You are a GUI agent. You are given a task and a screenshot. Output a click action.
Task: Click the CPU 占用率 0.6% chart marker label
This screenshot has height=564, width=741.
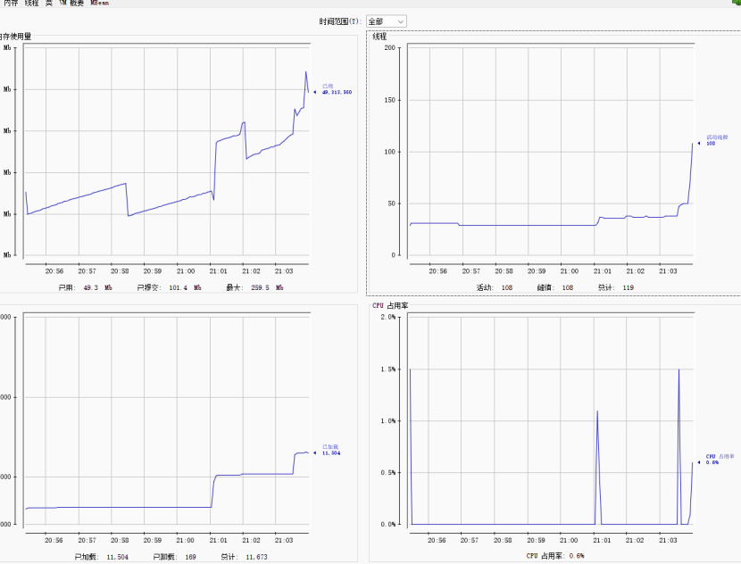pyautogui.click(x=720, y=460)
